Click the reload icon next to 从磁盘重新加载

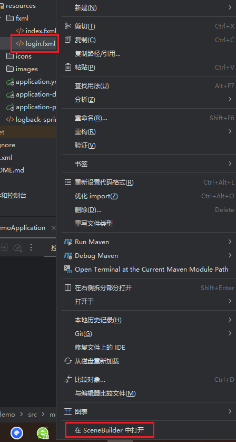point(68,361)
